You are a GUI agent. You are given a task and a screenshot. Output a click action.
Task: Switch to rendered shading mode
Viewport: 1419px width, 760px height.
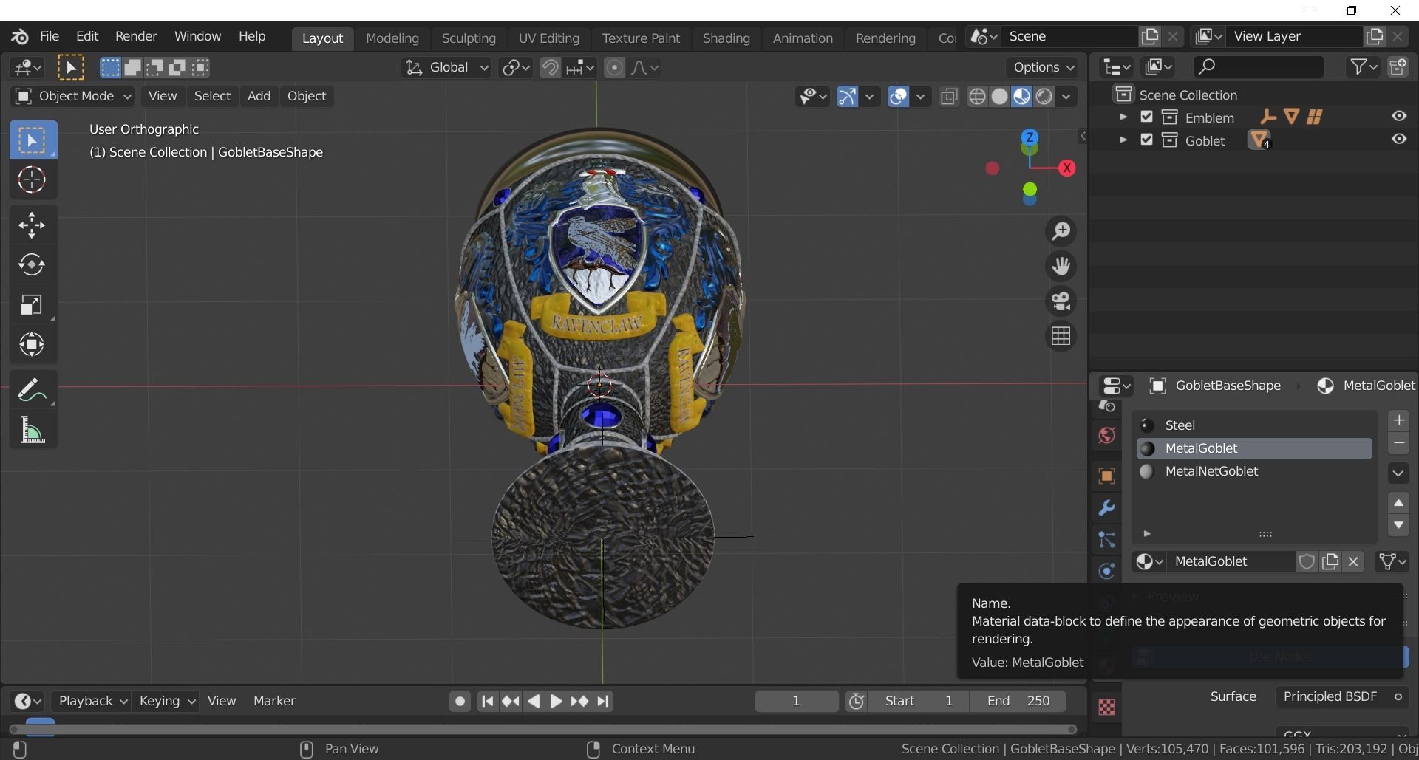click(1044, 97)
